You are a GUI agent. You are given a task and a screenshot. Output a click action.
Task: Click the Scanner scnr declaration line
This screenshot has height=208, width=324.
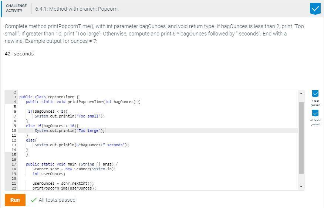pyautogui.click(x=74, y=169)
